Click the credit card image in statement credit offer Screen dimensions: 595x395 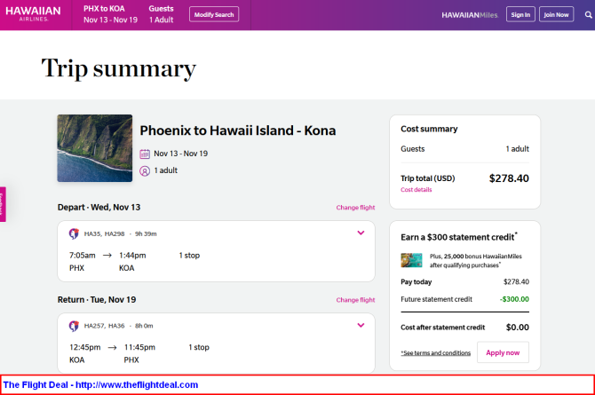(x=411, y=260)
